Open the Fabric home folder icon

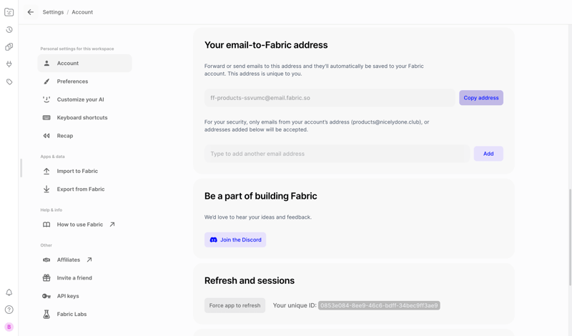point(9,12)
